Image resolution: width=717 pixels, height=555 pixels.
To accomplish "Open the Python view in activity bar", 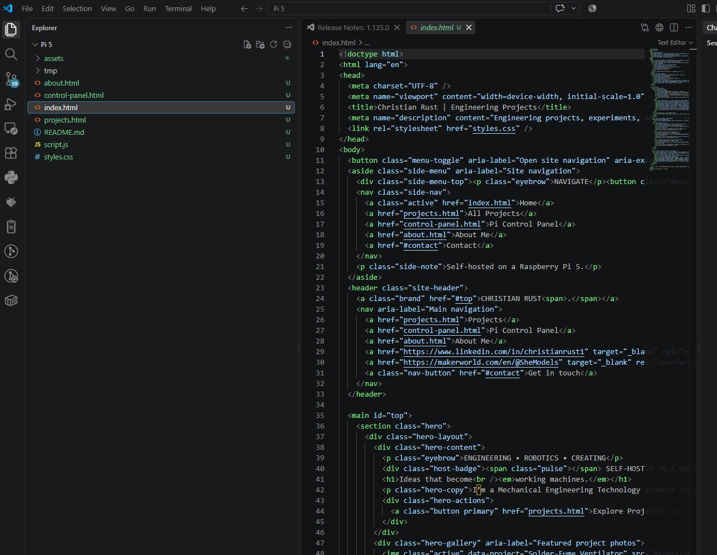I will [x=11, y=177].
